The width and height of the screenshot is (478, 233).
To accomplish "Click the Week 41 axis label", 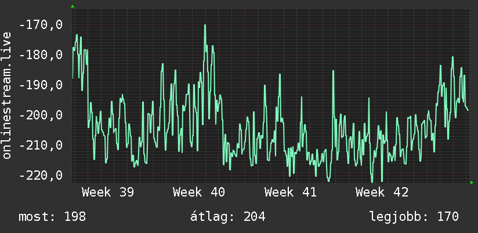I will 290,192.
